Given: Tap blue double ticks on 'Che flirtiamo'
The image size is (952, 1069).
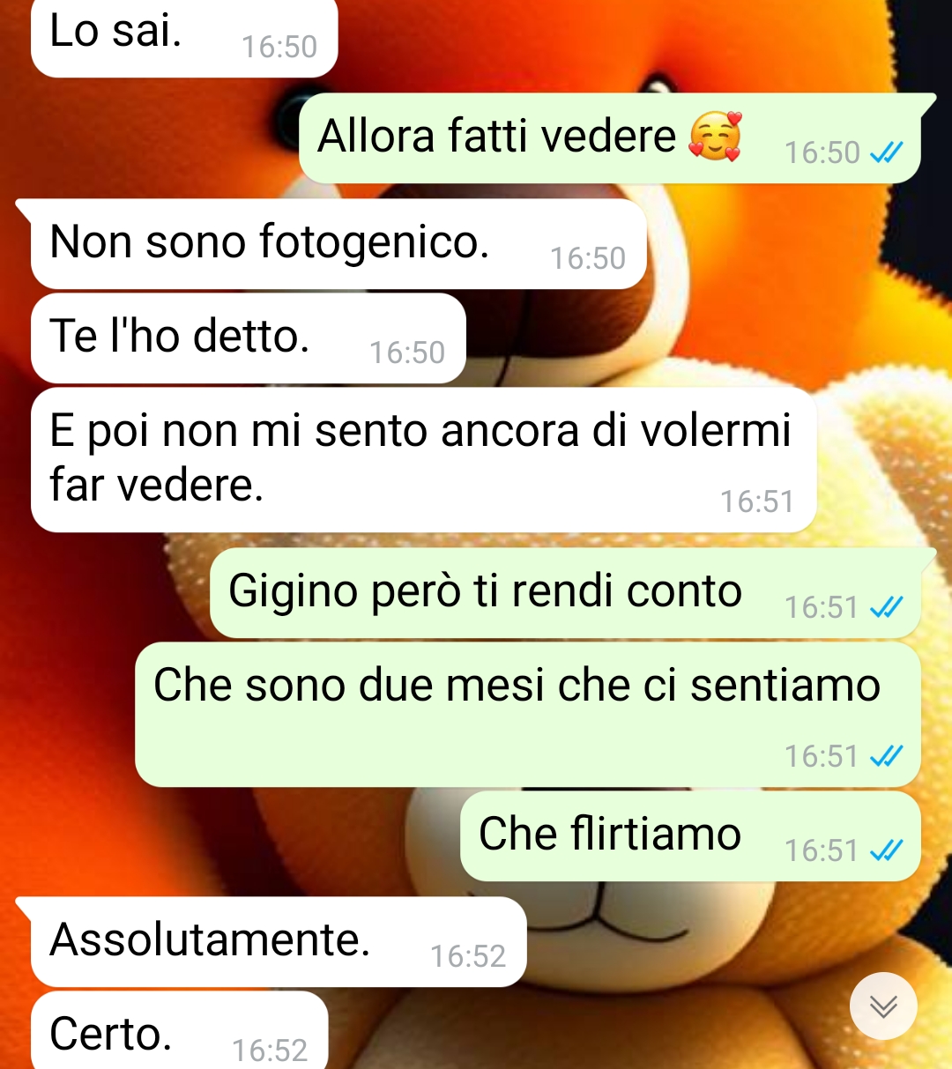Looking at the screenshot, I should (x=886, y=850).
